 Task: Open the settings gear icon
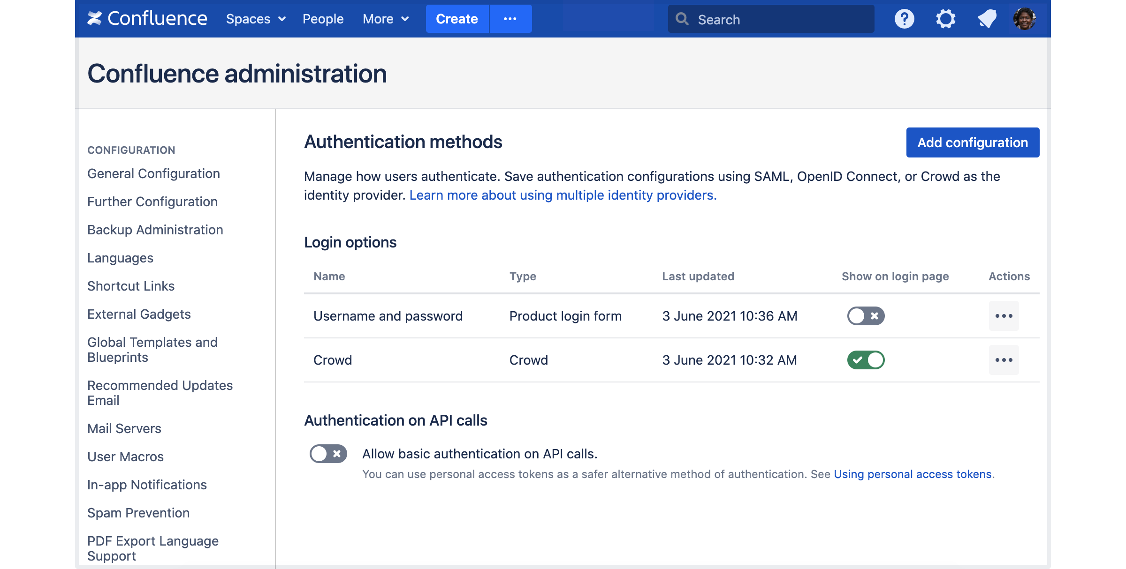tap(945, 19)
